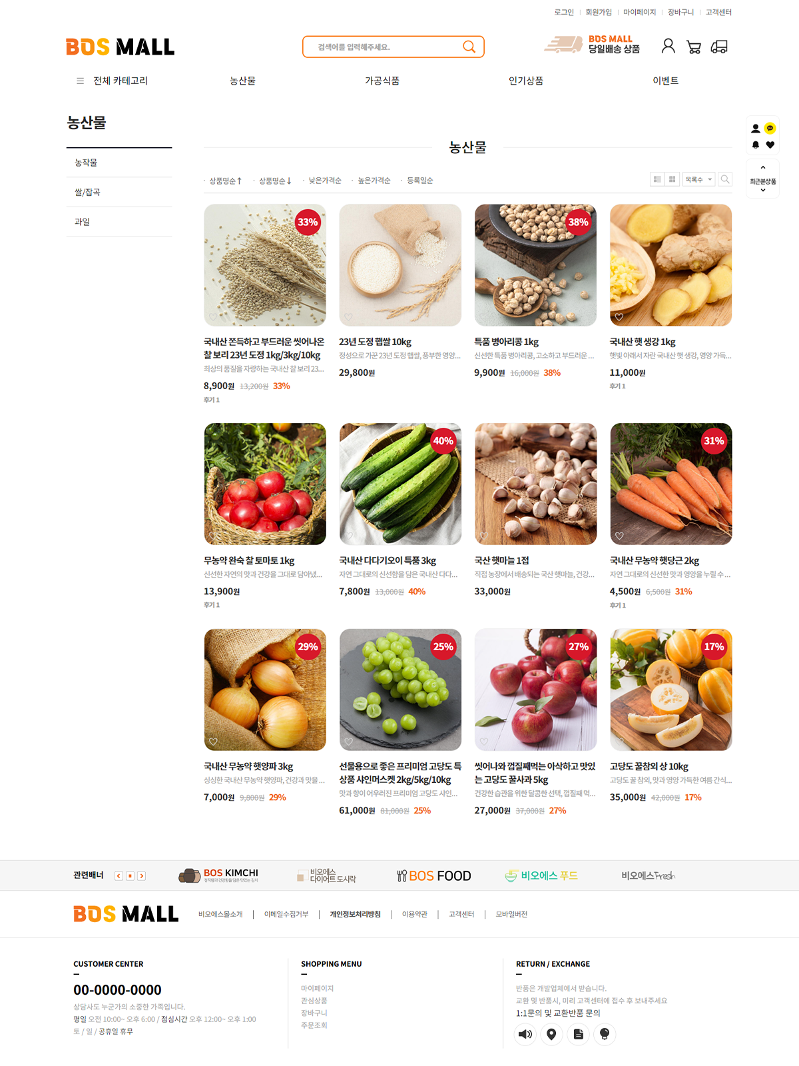Screen dimensions: 799x1066
Task: Switch to list view layout
Action: click(x=657, y=179)
